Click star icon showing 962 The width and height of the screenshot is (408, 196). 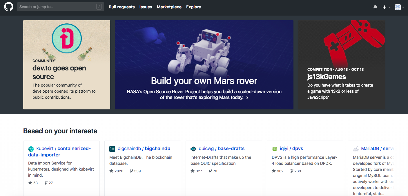(x=274, y=171)
